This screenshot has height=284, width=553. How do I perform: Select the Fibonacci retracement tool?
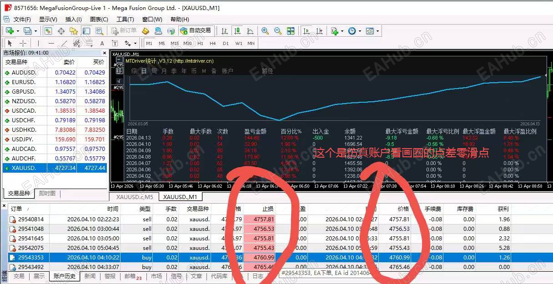[x=89, y=43]
